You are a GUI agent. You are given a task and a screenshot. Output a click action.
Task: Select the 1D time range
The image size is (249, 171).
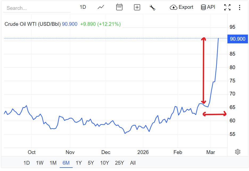(27, 163)
